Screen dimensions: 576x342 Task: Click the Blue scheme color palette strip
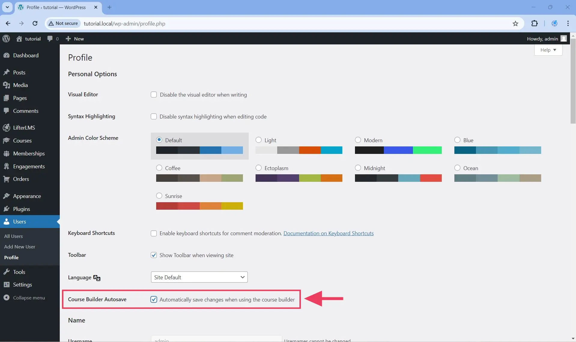pos(498,150)
